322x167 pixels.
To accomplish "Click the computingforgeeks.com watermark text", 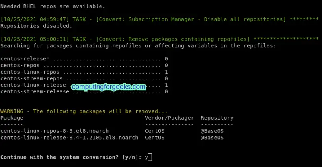I will [x=109, y=87].
